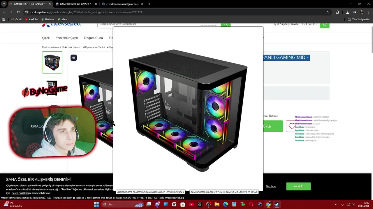Viewport: 373px width, 209px height.
Task: Open the green shopping cart icon
Action: [x=325, y=25]
